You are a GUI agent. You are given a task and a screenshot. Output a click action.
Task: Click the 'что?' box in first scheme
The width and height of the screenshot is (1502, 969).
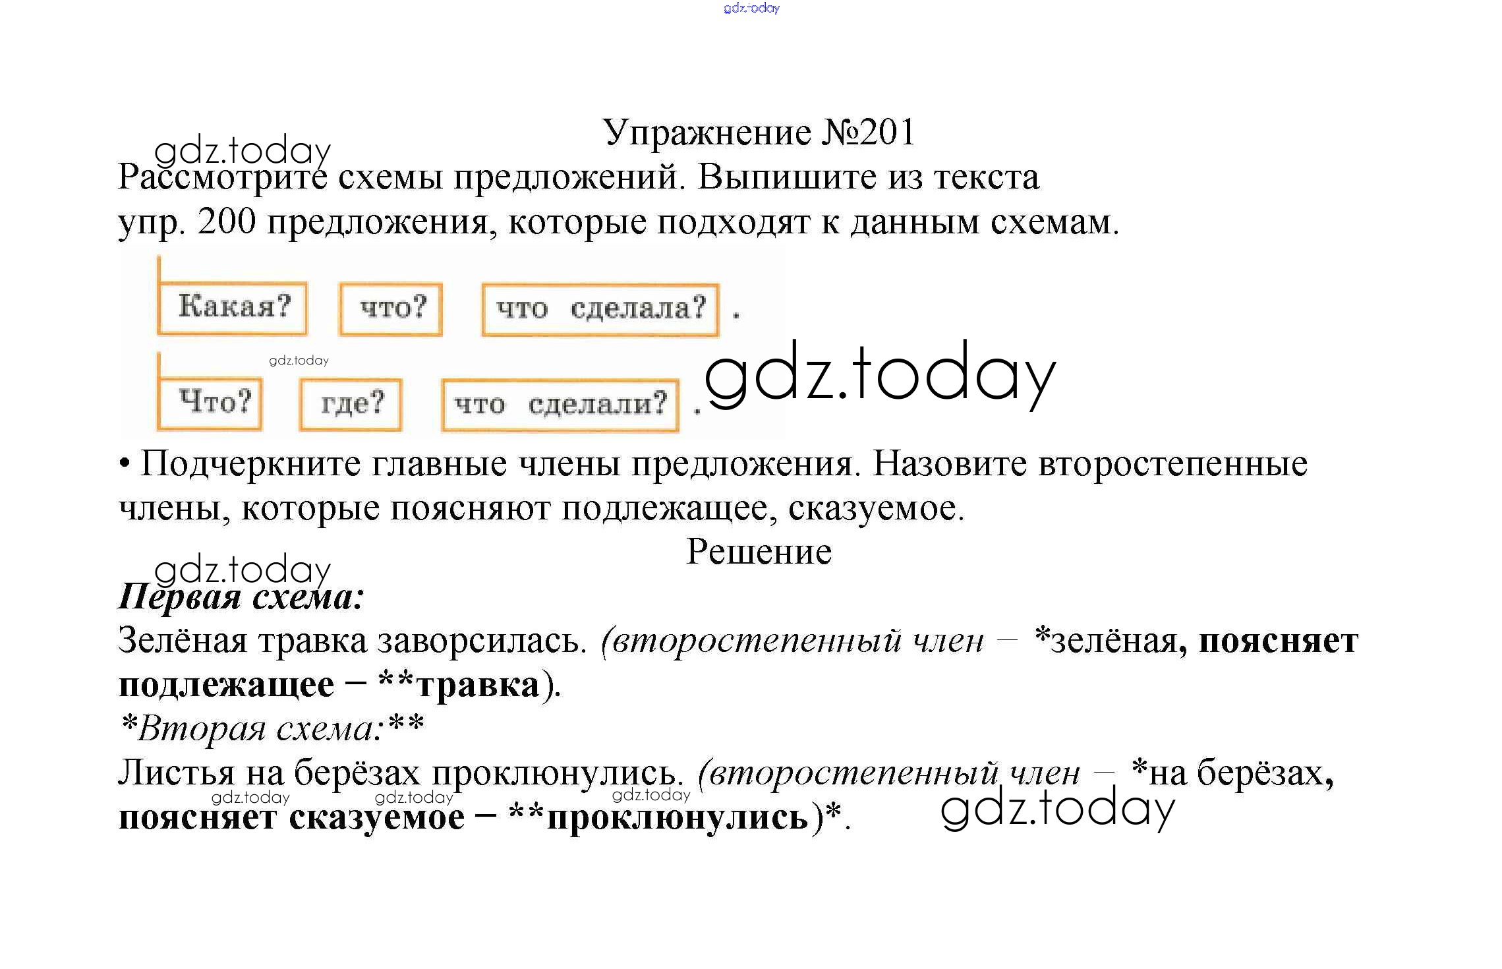pos(391,309)
